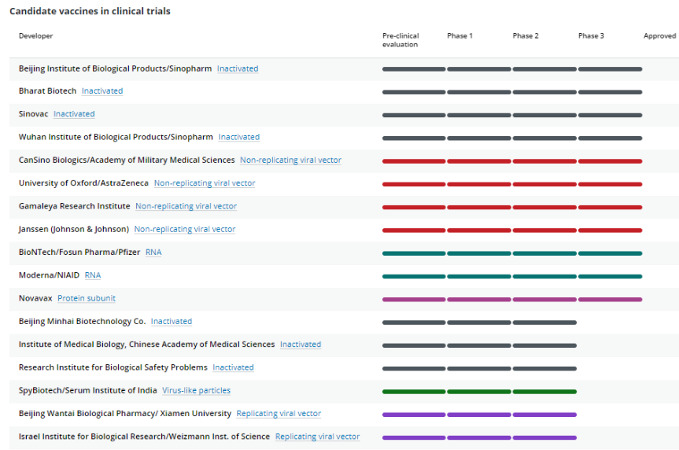Screen dimensions: 679x450
Task: Select developer name BioNTech/Fosun Pharma/Pfizer
Action: pyautogui.click(x=79, y=252)
